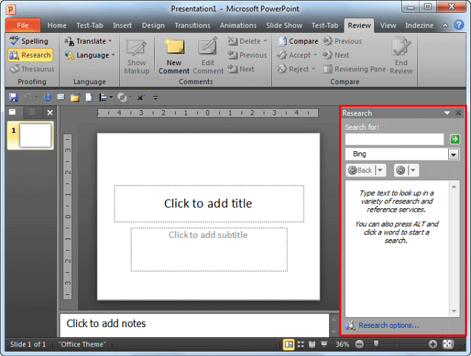Click the Compare presentations button
The width and height of the screenshot is (471, 356).
pos(297,41)
